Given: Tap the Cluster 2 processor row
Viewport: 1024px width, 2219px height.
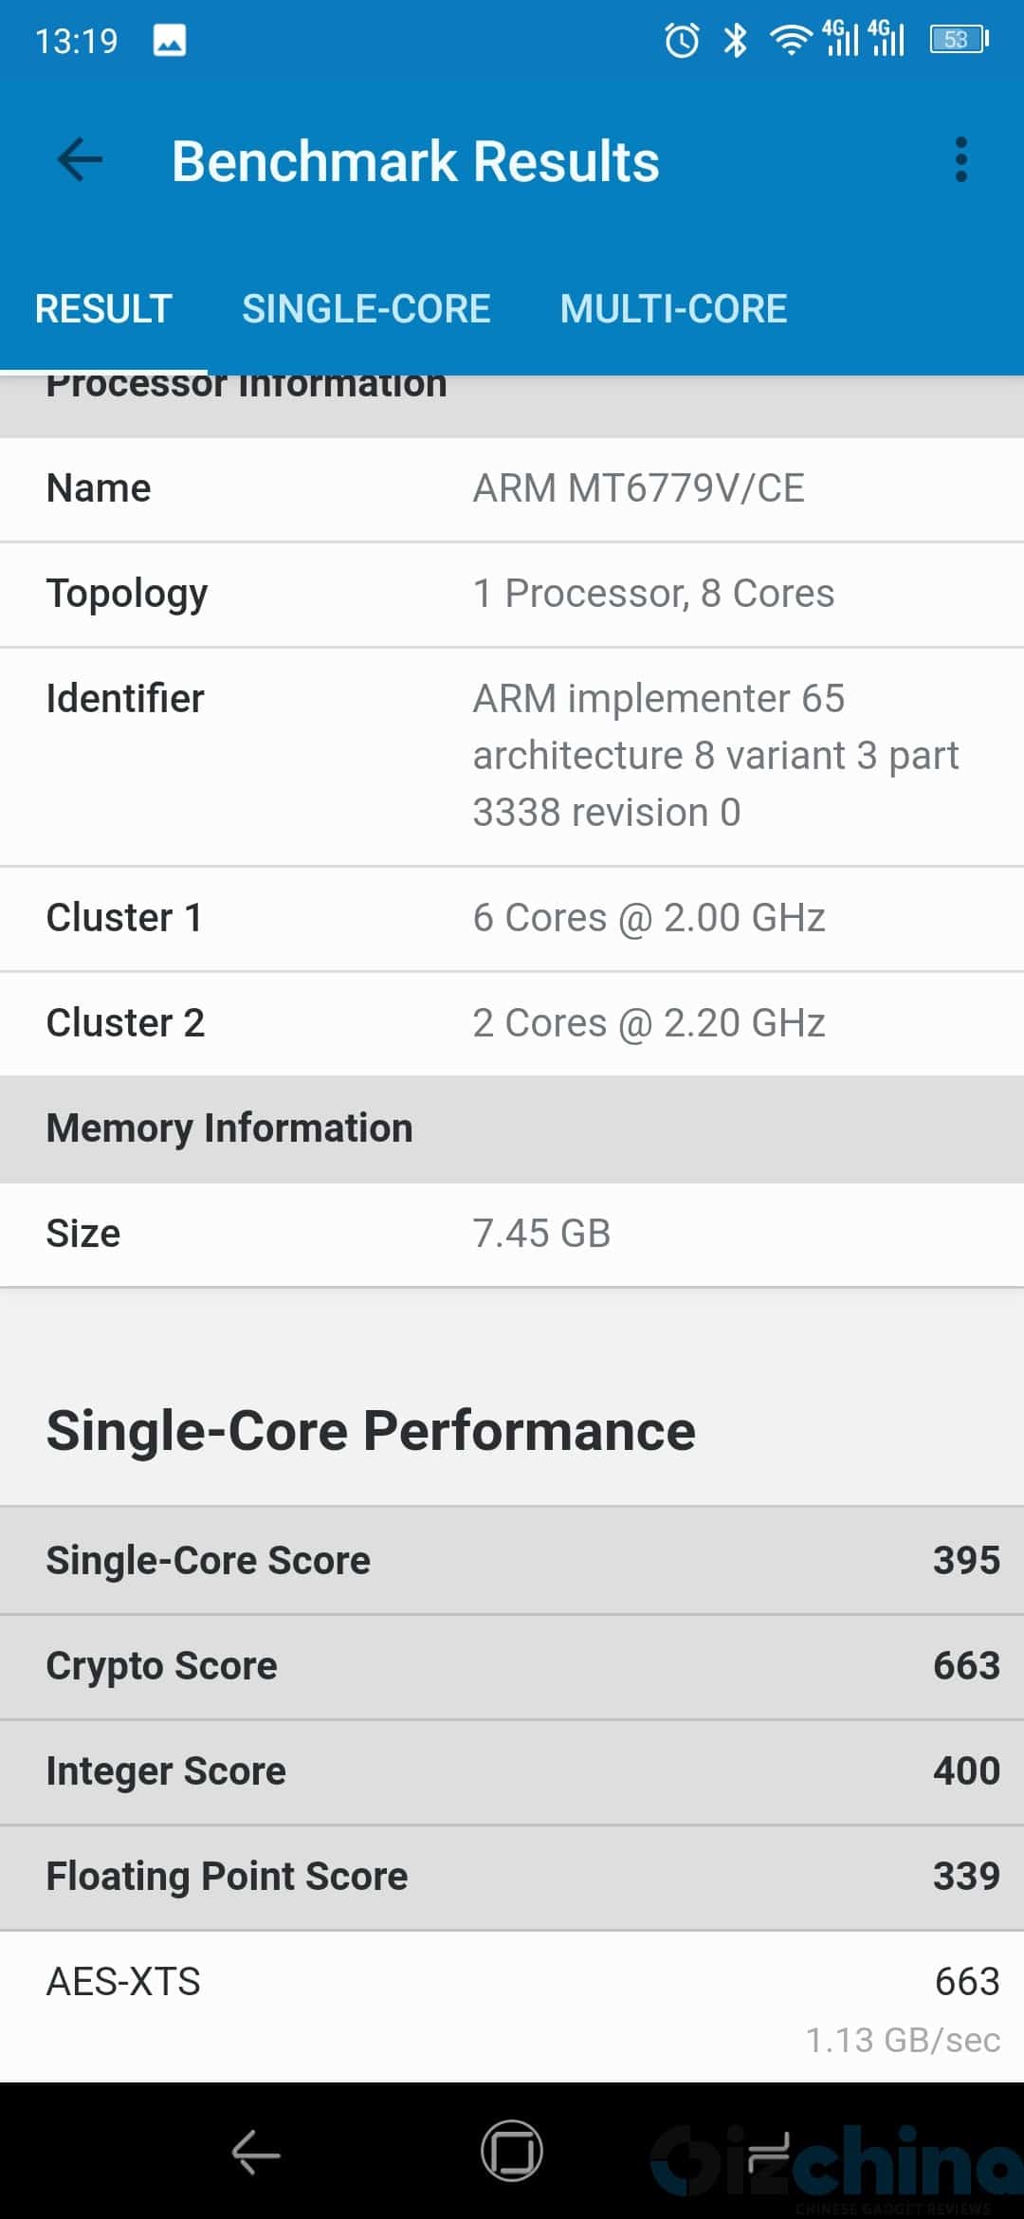Looking at the screenshot, I should 512,1023.
